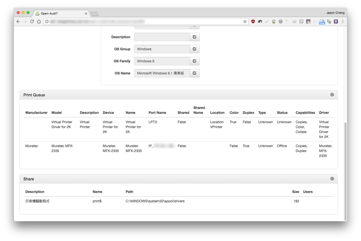This screenshot has height=241, width=361.
Task: Click the Muratec manufacturer cell
Action: (x=32, y=146)
